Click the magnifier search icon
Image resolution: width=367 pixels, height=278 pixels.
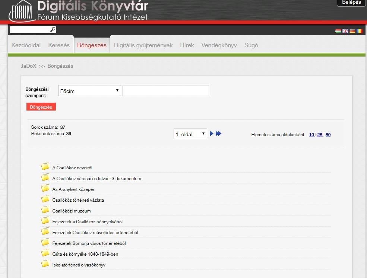coord(53,29)
